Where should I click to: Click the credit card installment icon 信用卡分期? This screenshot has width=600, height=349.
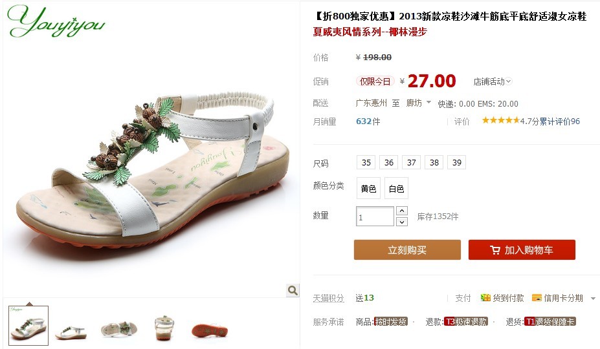(x=537, y=298)
